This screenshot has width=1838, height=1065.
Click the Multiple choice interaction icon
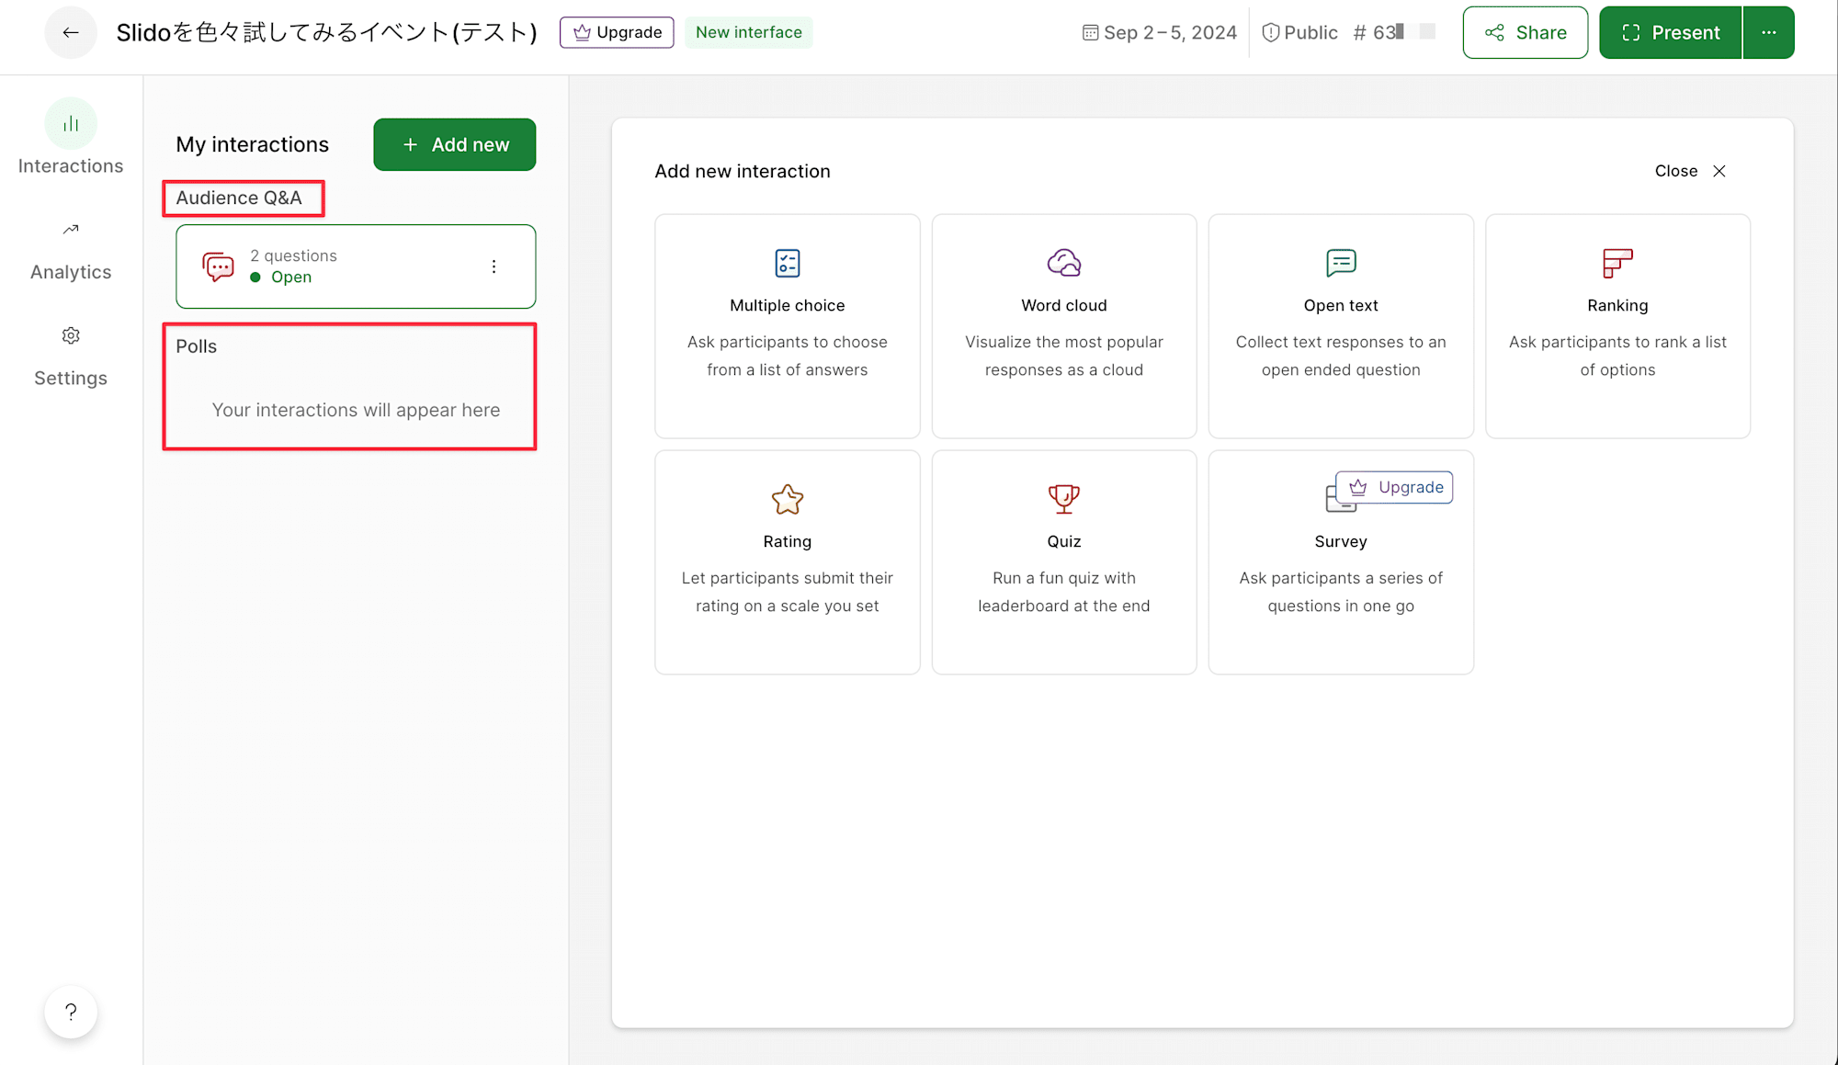coord(786,265)
